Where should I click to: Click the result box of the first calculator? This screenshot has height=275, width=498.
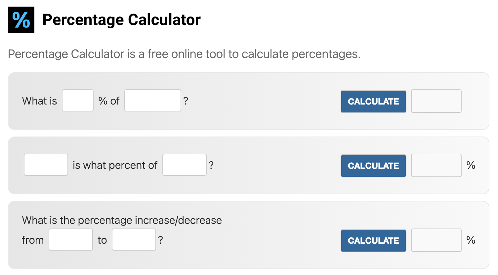point(436,101)
